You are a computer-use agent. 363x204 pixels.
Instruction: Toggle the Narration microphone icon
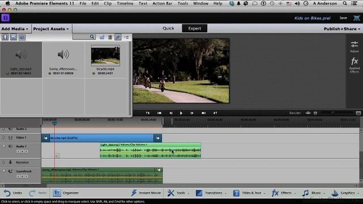tap(10, 163)
